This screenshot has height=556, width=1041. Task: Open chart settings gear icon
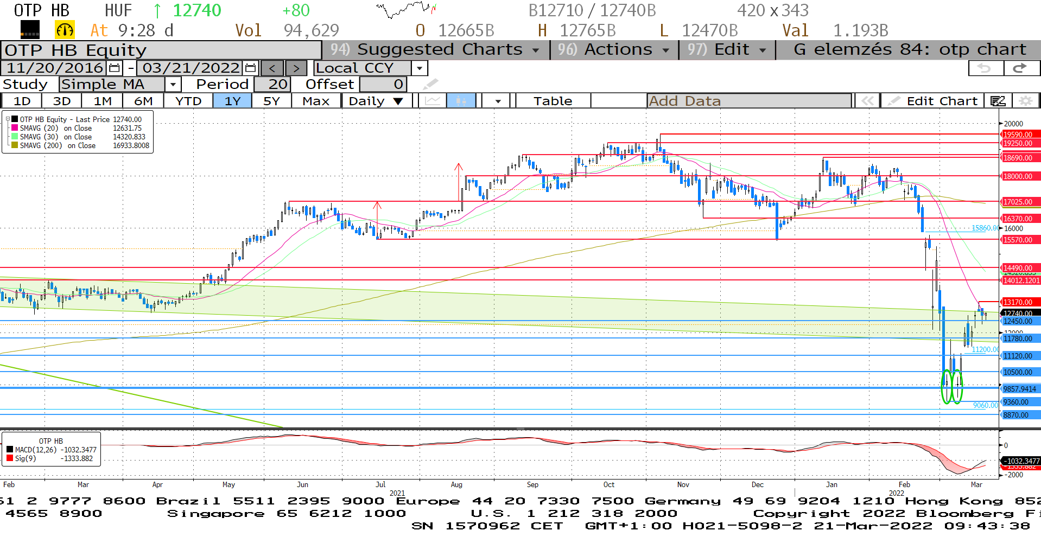(x=1025, y=101)
